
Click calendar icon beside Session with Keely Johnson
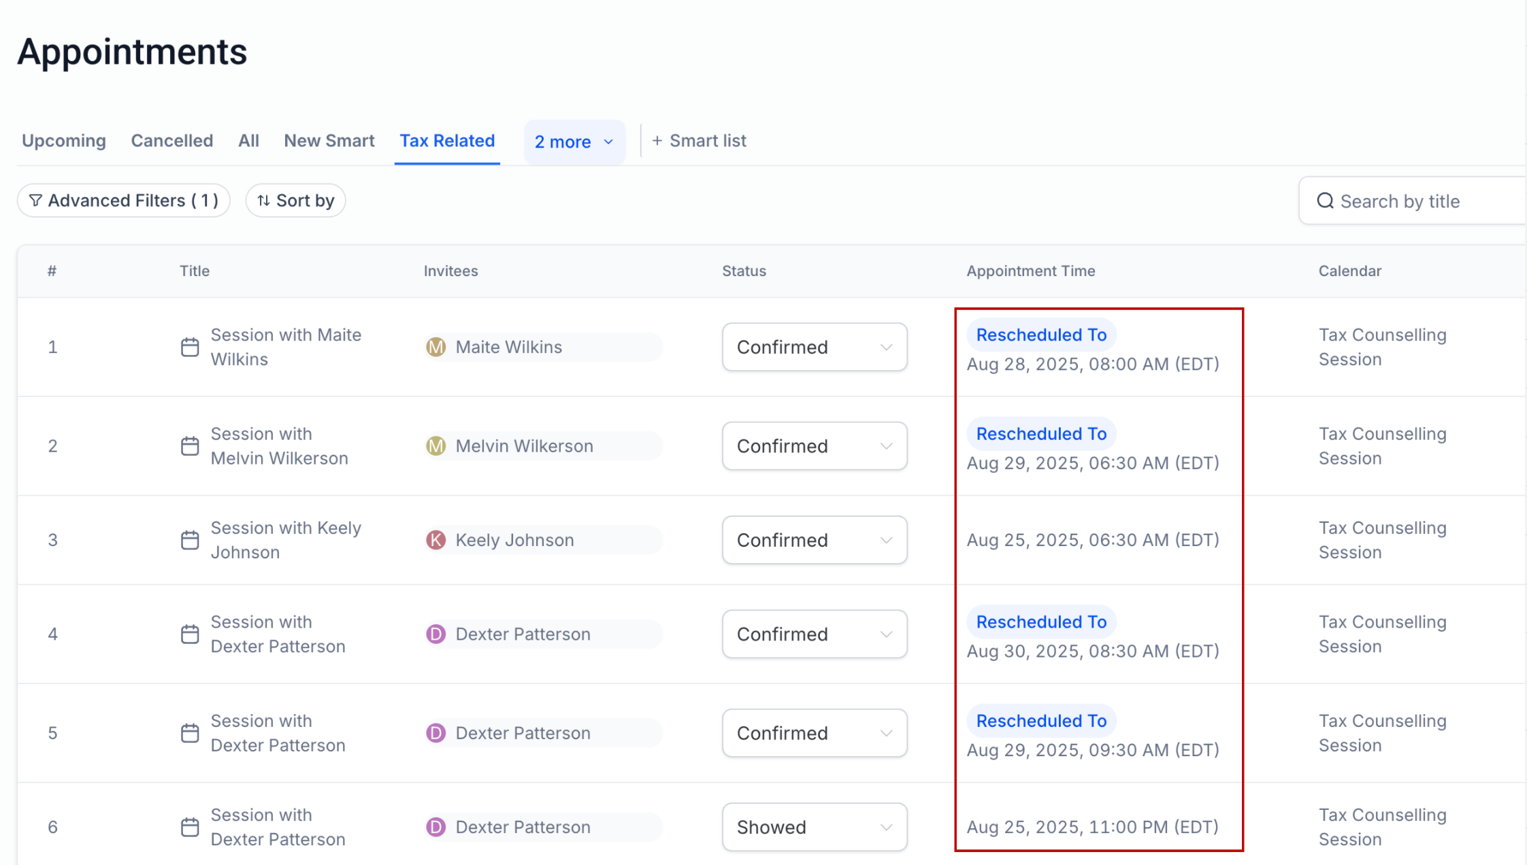(190, 540)
